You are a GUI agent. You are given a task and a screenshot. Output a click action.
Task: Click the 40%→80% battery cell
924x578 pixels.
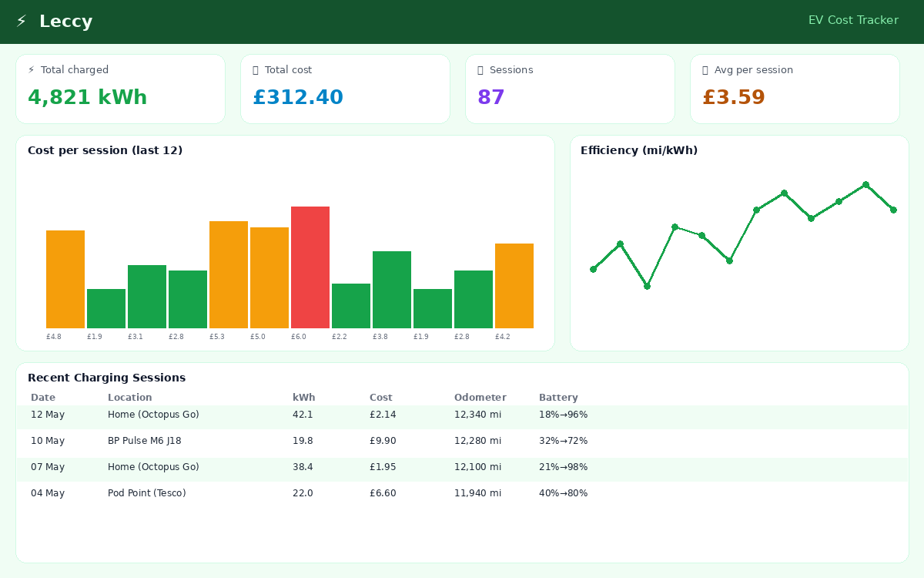click(x=564, y=493)
